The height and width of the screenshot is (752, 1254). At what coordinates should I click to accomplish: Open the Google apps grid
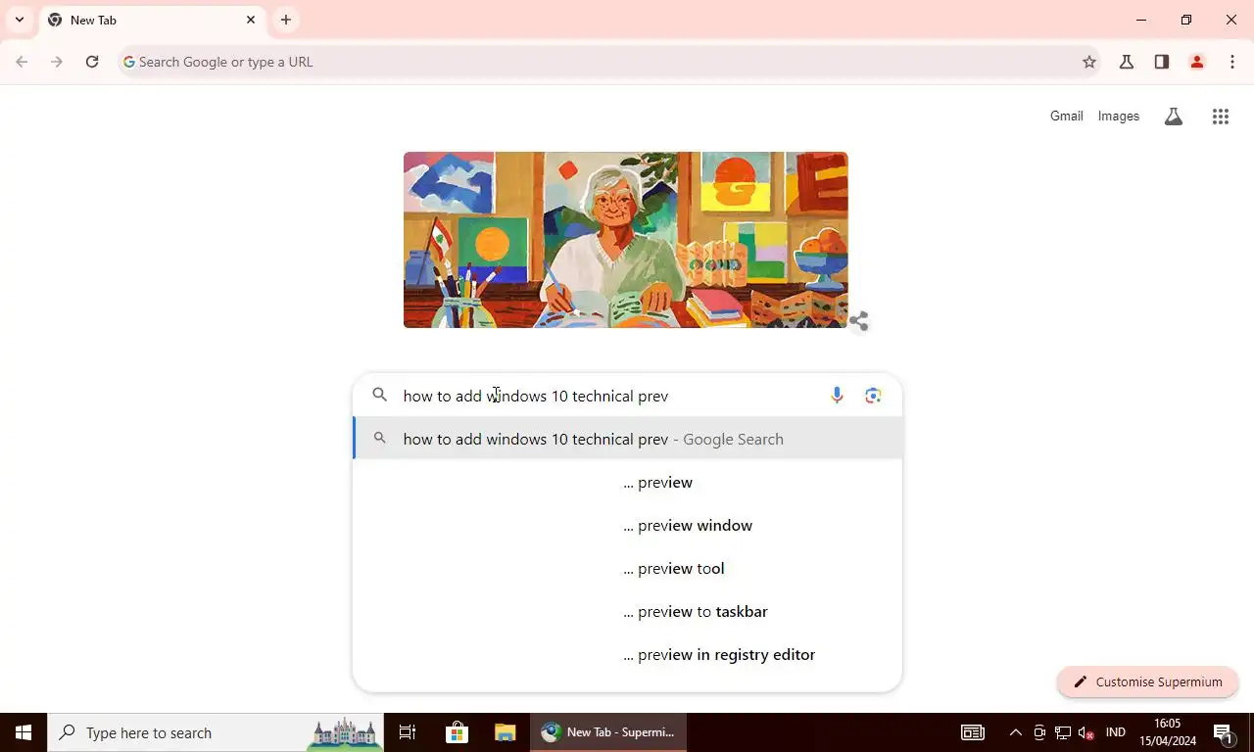[1221, 117]
